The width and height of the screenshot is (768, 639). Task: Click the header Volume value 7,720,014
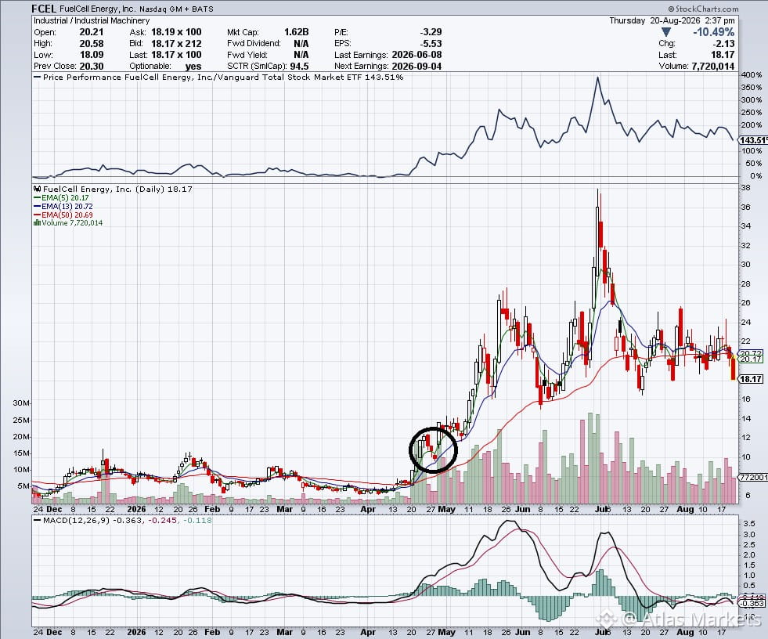(712, 66)
